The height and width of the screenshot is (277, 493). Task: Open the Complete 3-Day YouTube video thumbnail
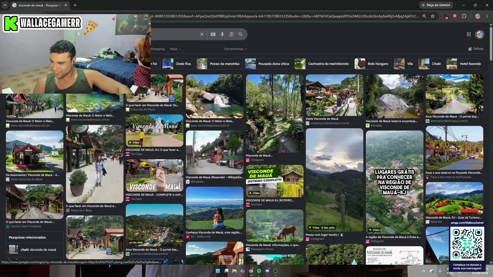pos(154,175)
